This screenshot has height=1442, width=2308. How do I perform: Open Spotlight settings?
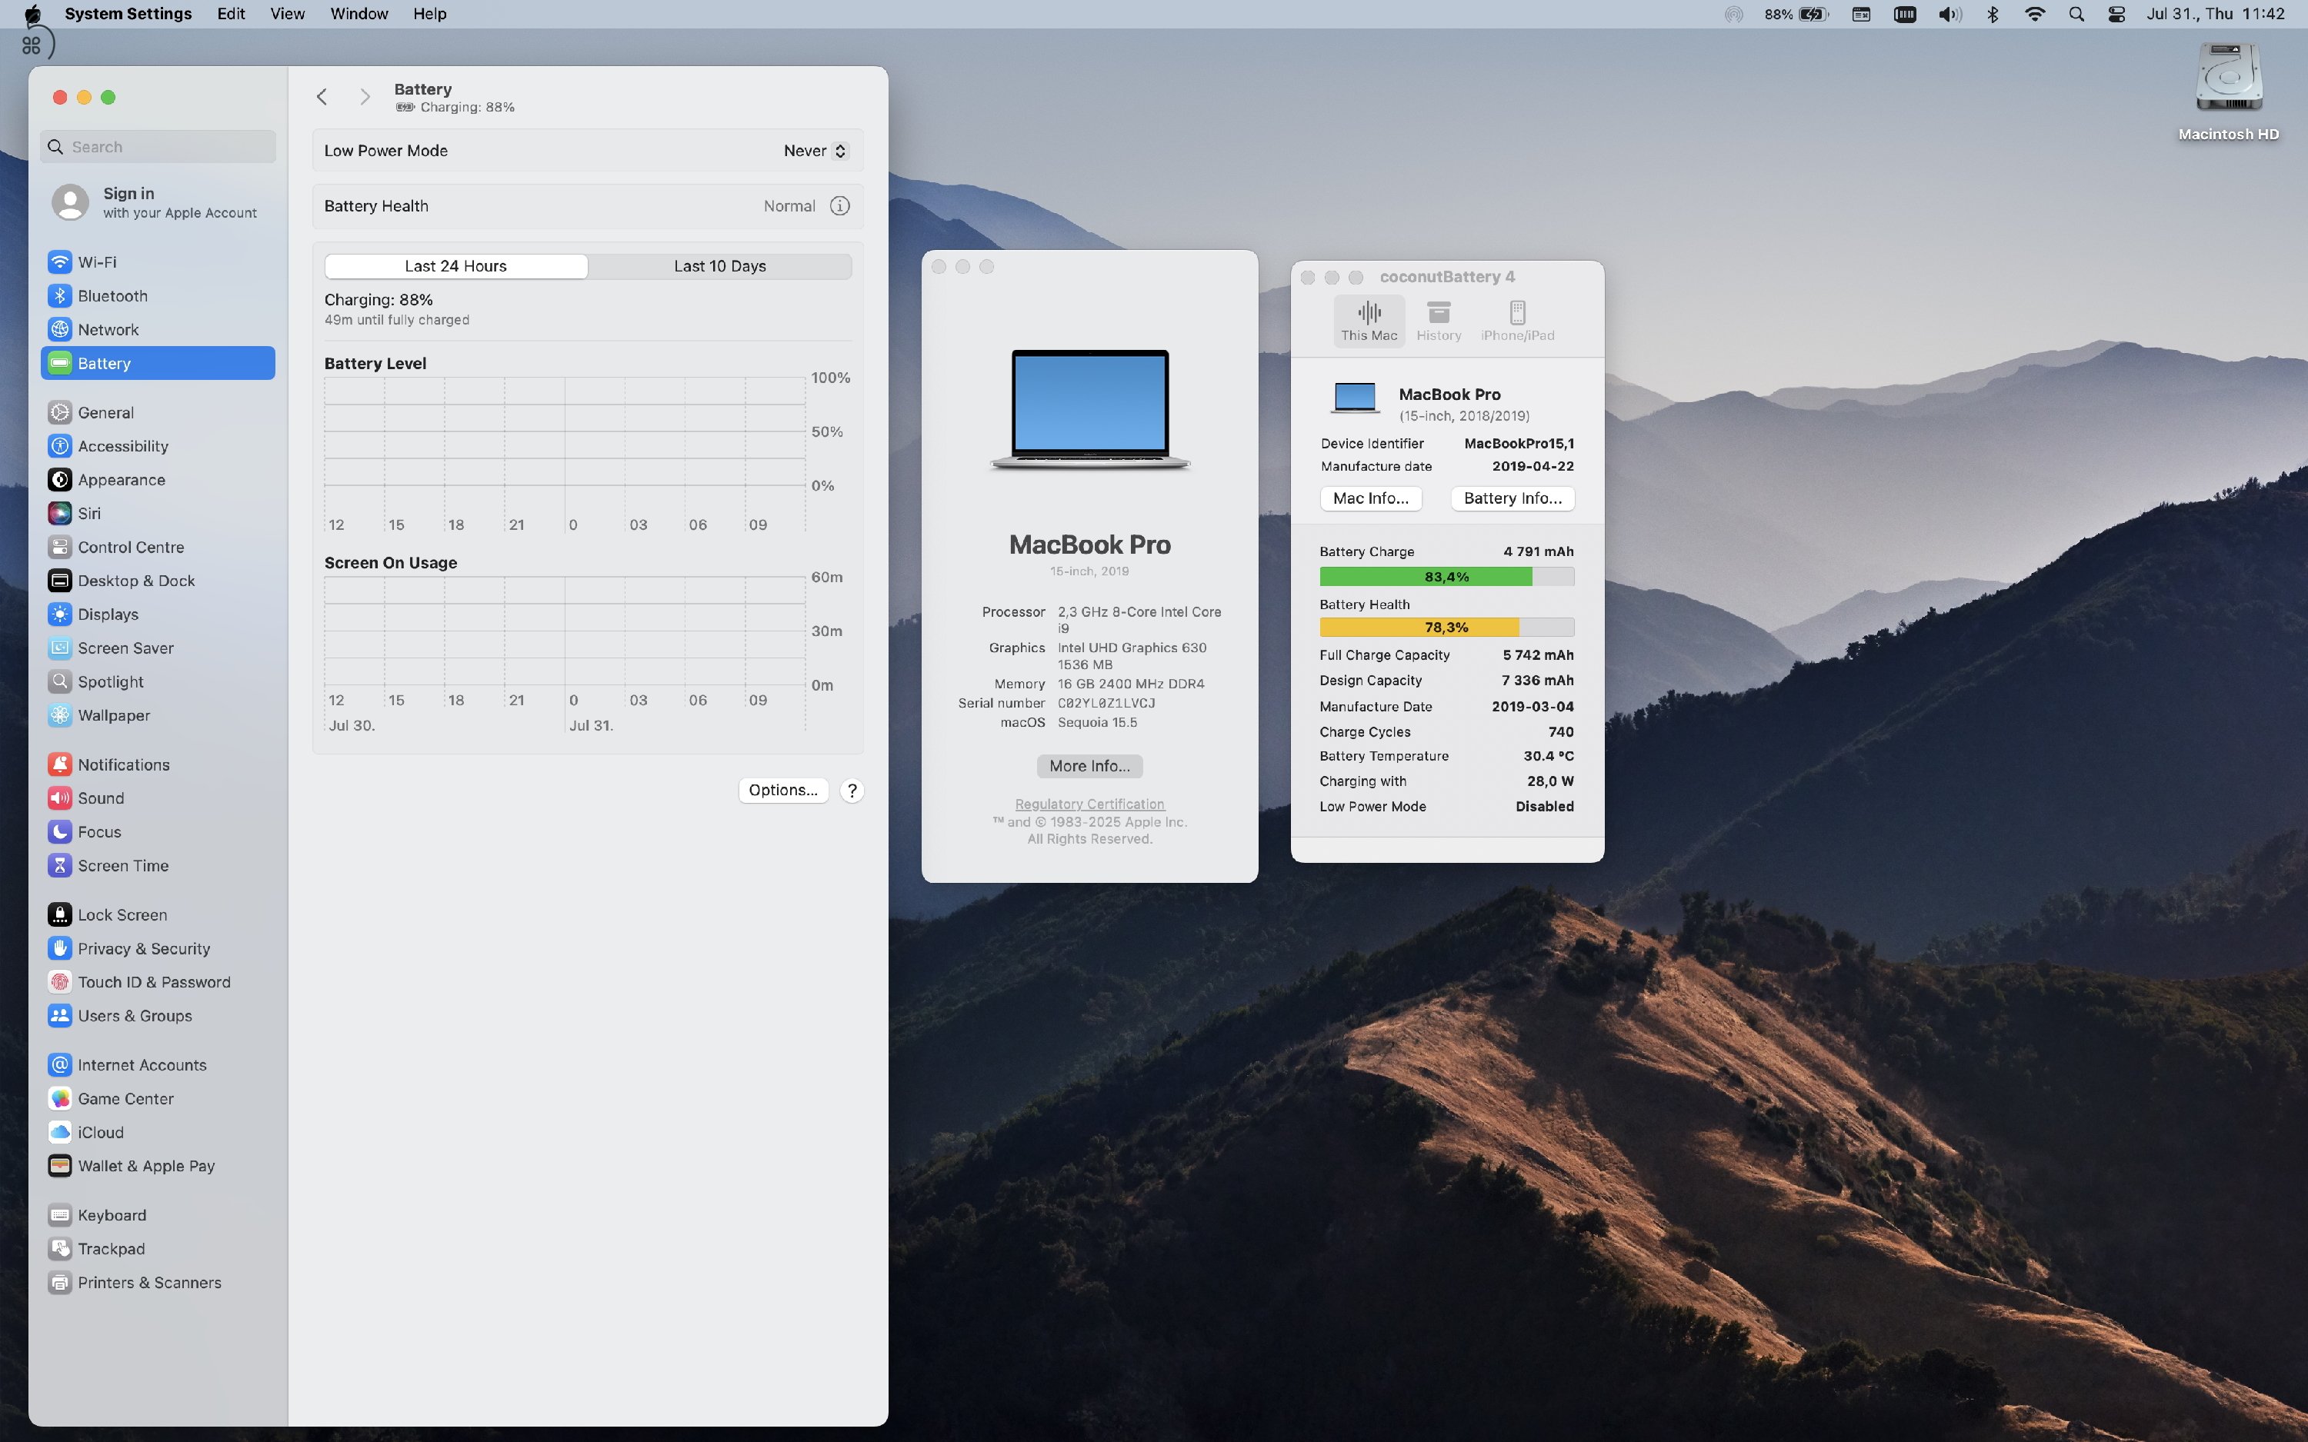click(x=158, y=682)
